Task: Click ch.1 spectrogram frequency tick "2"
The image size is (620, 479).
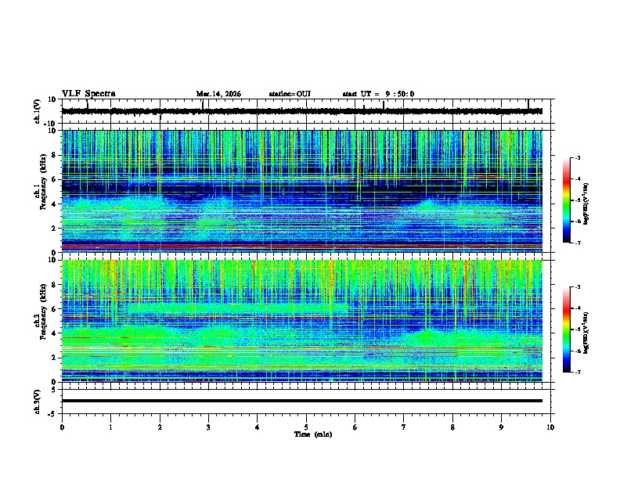Action: pyautogui.click(x=55, y=229)
